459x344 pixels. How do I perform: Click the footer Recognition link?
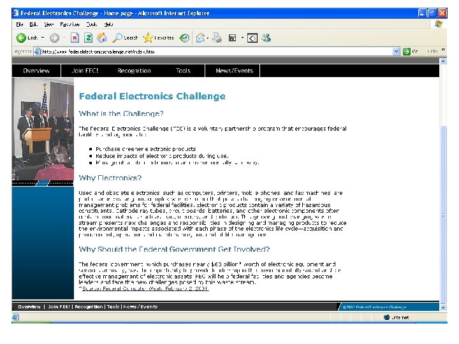click(89, 306)
